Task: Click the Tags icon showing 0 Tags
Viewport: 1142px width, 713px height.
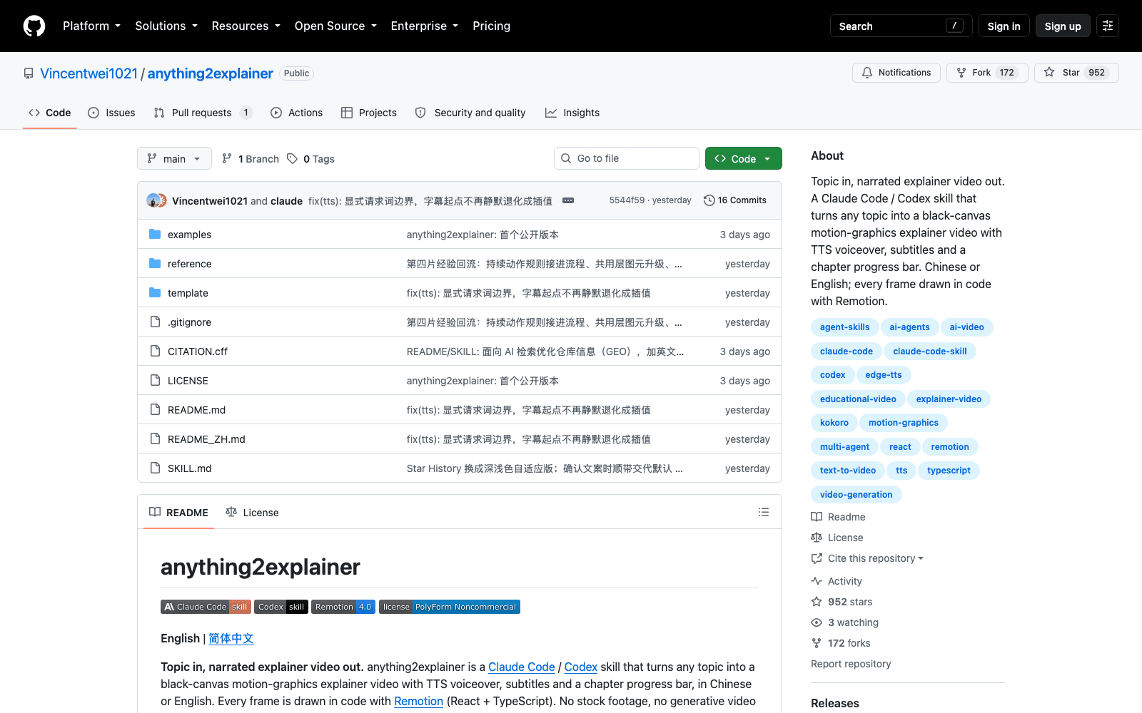Action: coord(292,158)
